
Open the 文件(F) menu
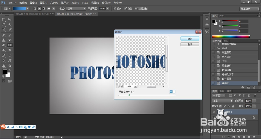13,3
